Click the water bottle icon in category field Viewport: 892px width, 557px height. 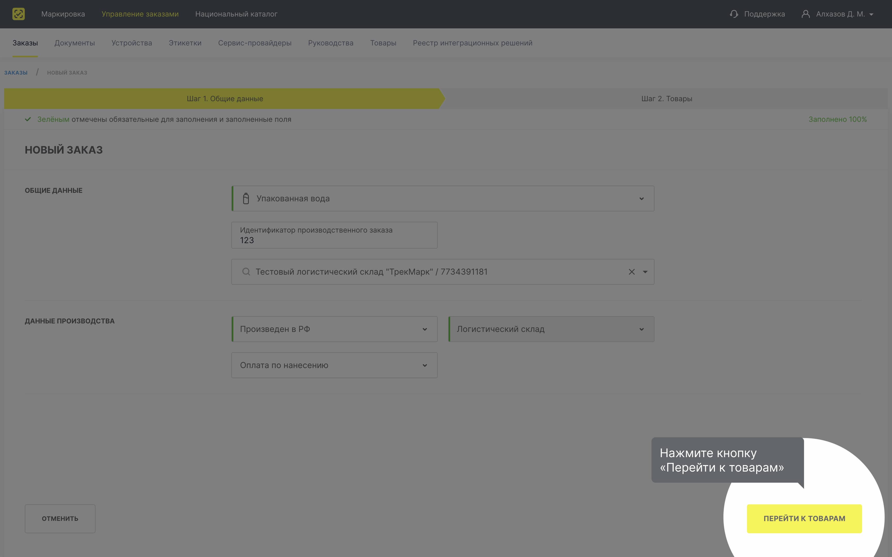pos(246,198)
